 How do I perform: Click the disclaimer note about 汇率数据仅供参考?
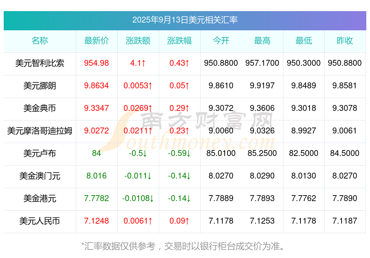coord(183,246)
